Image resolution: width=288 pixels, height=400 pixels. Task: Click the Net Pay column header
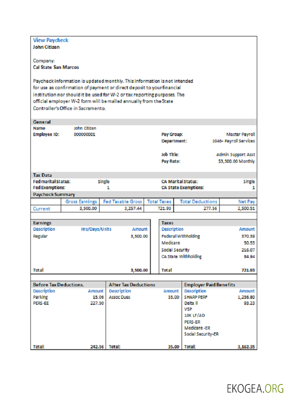pos(246,202)
